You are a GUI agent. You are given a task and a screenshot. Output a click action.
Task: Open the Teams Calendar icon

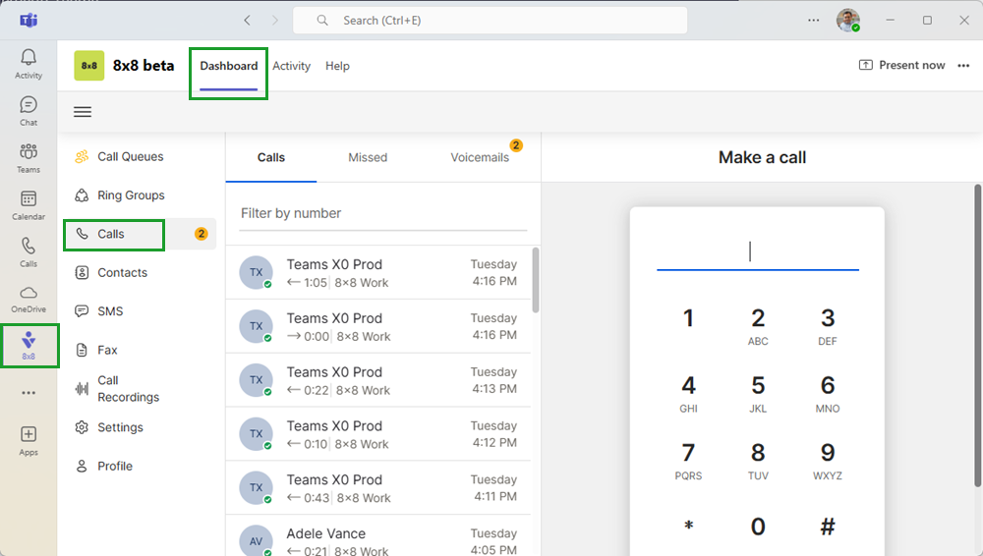pyautogui.click(x=29, y=204)
